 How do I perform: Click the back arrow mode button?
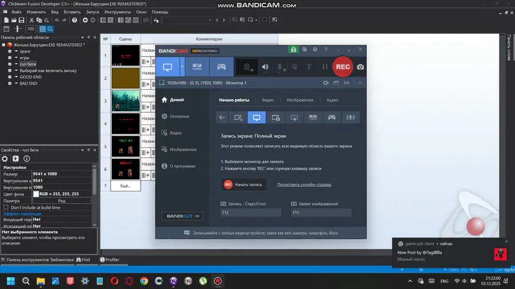click(222, 117)
